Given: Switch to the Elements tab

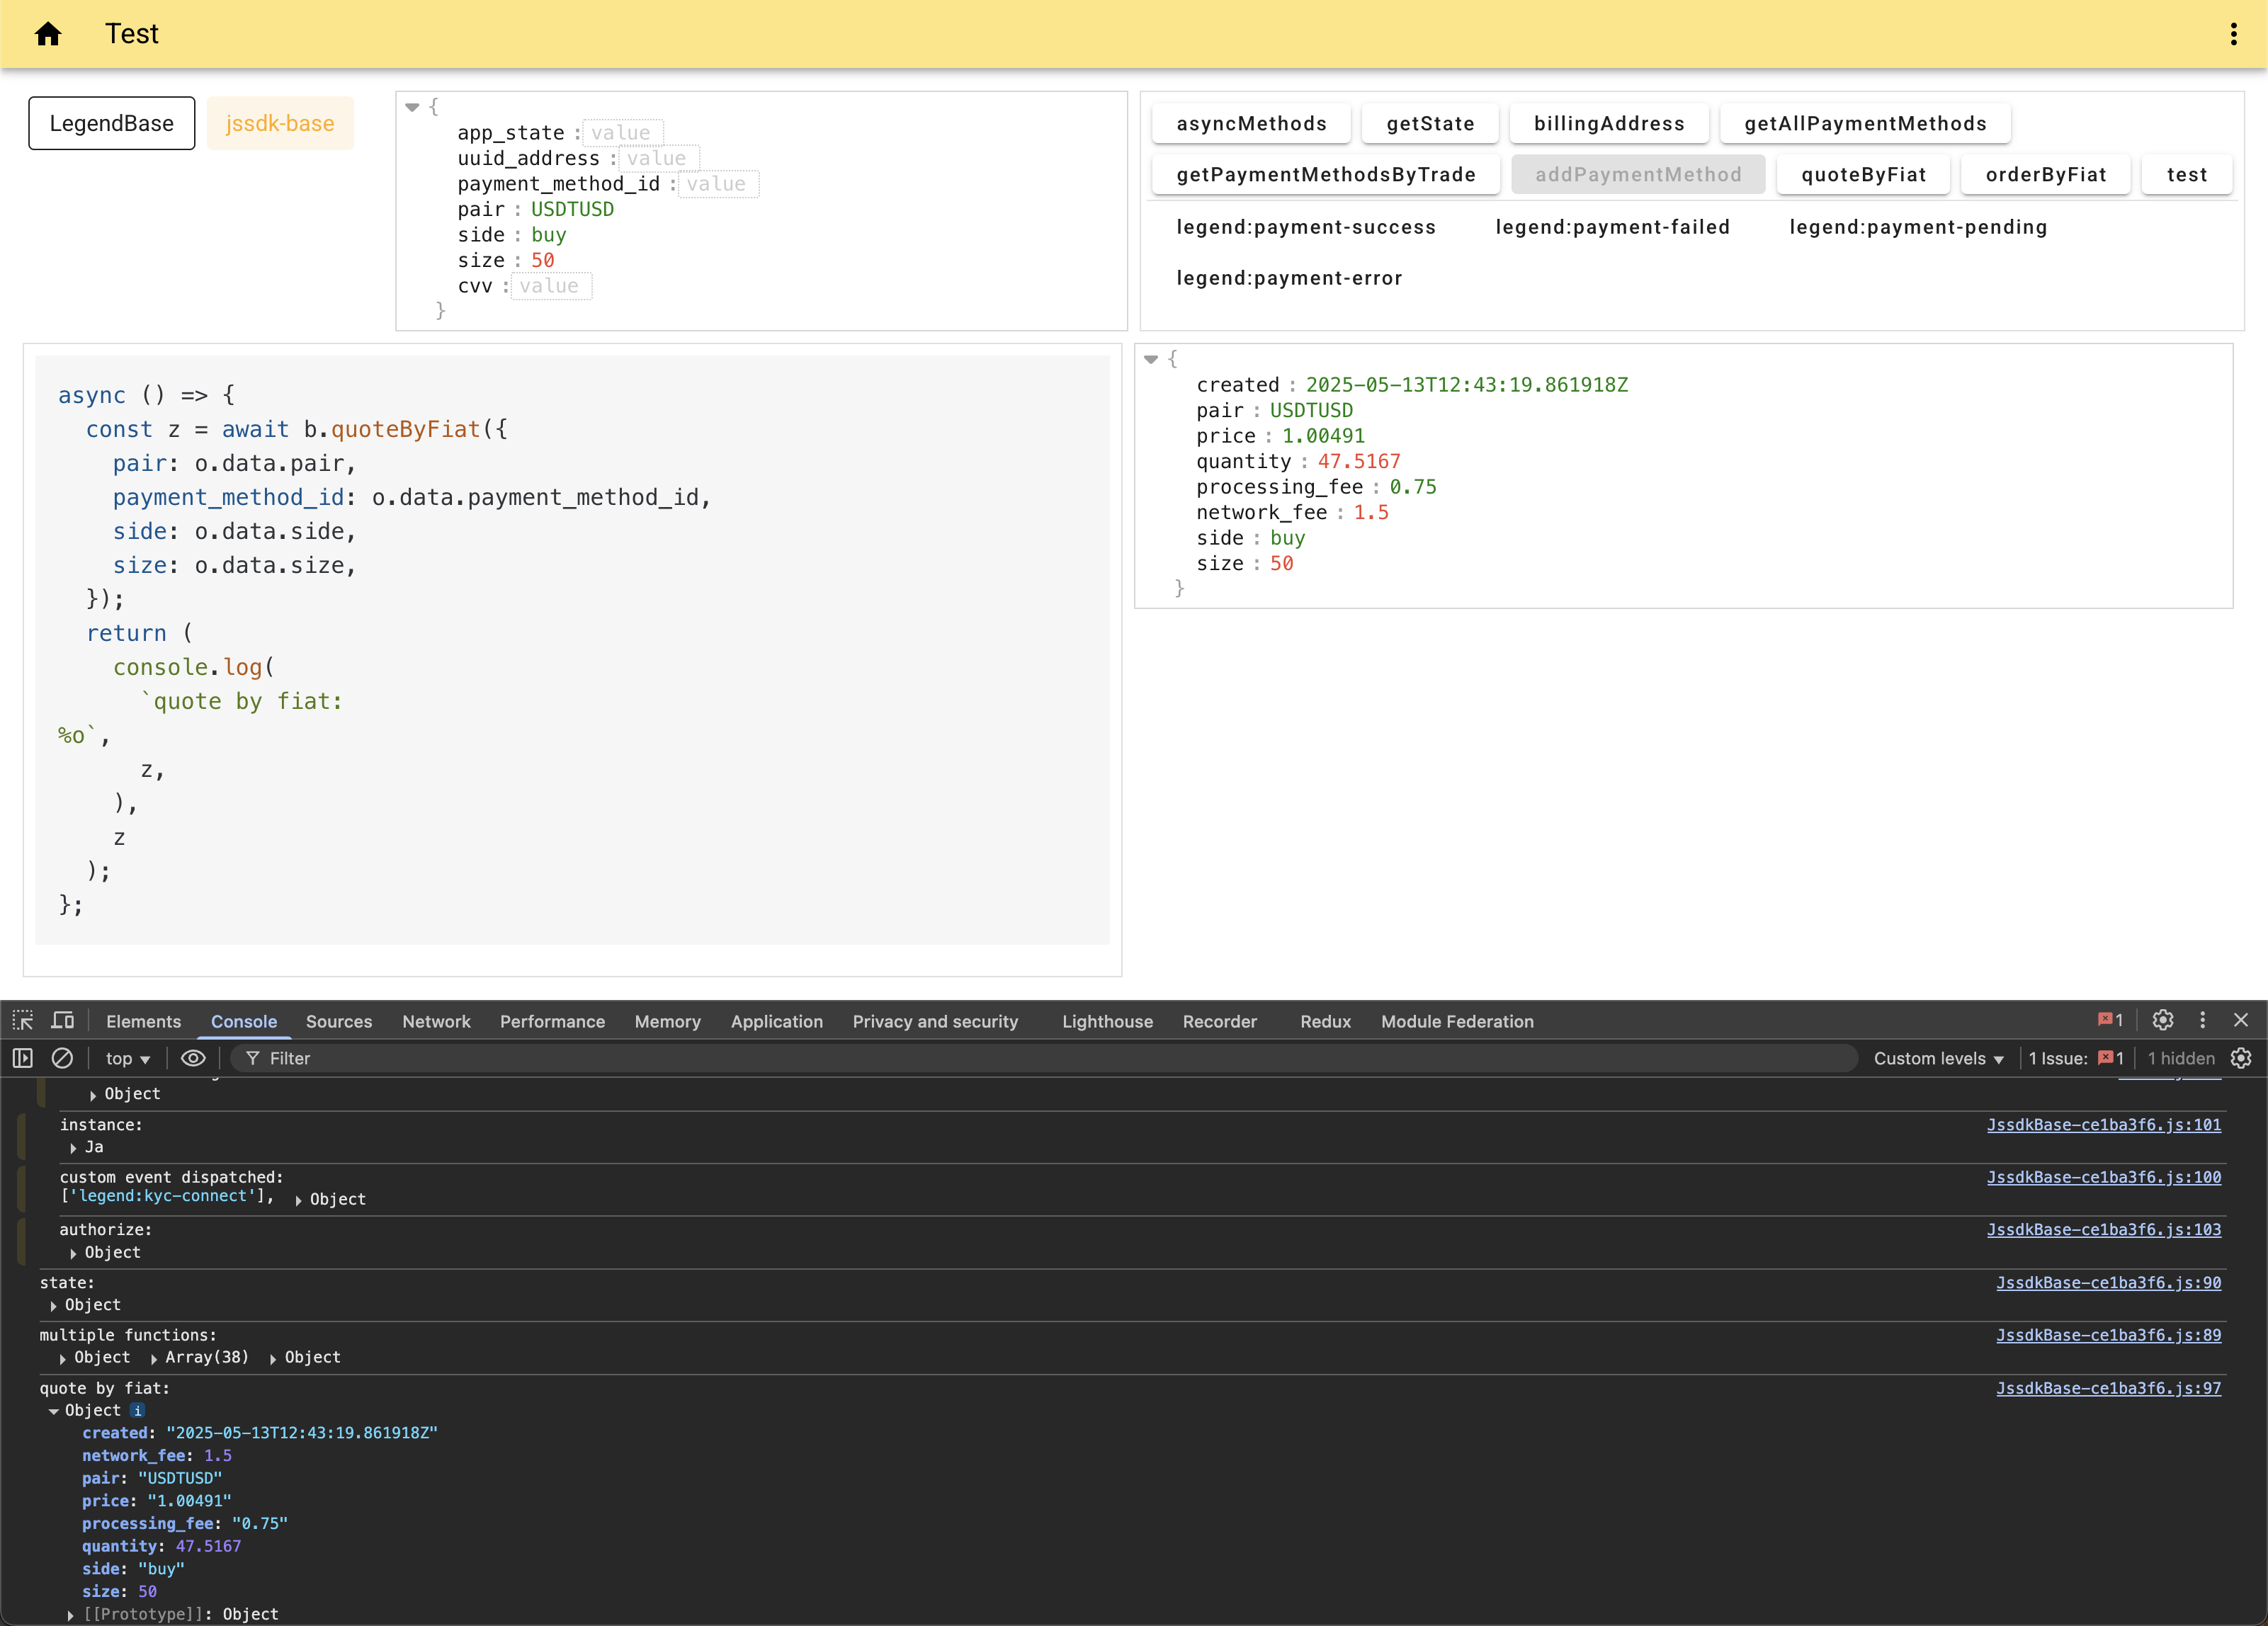Looking at the screenshot, I should click(x=144, y=1021).
